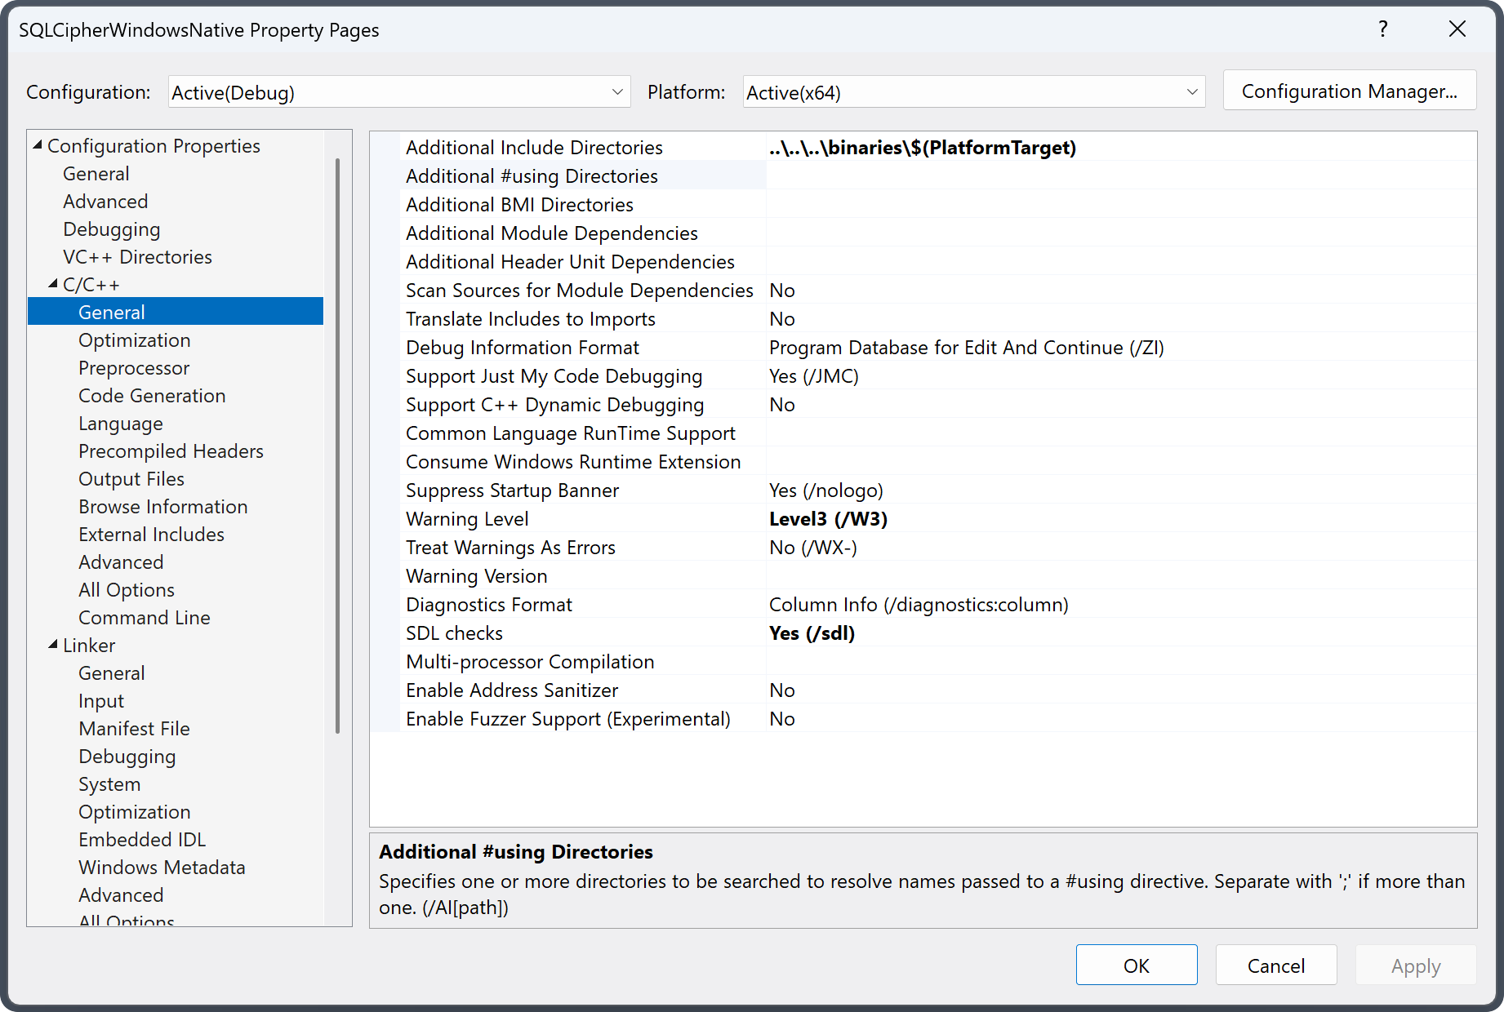Select the Additional BMI Directories property
Screen dimensions: 1504x1012
point(519,205)
